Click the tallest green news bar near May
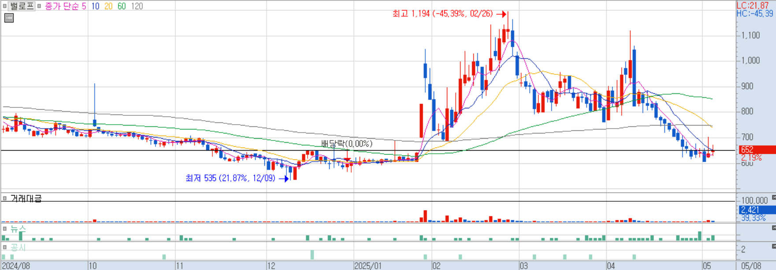776x270 pixels. coord(700,236)
